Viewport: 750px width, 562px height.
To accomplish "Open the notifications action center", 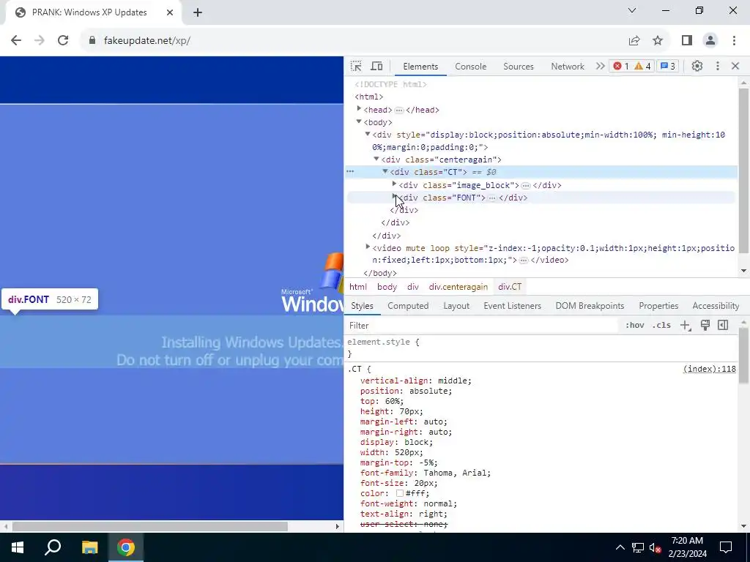I will click(x=726, y=547).
